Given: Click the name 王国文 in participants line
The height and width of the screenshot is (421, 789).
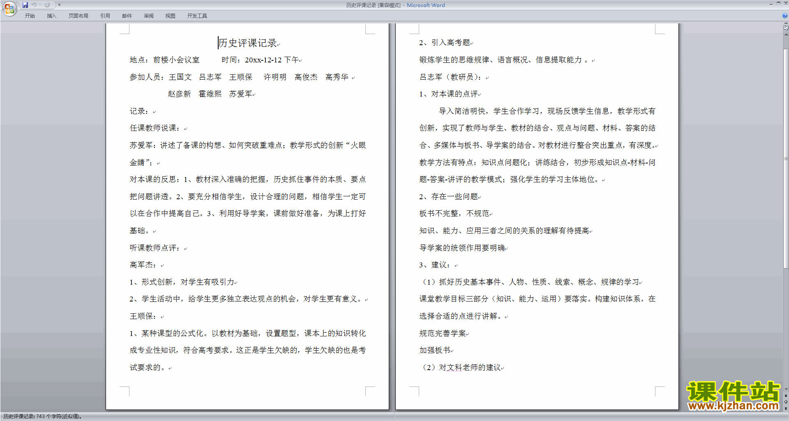Looking at the screenshot, I should click(180, 77).
